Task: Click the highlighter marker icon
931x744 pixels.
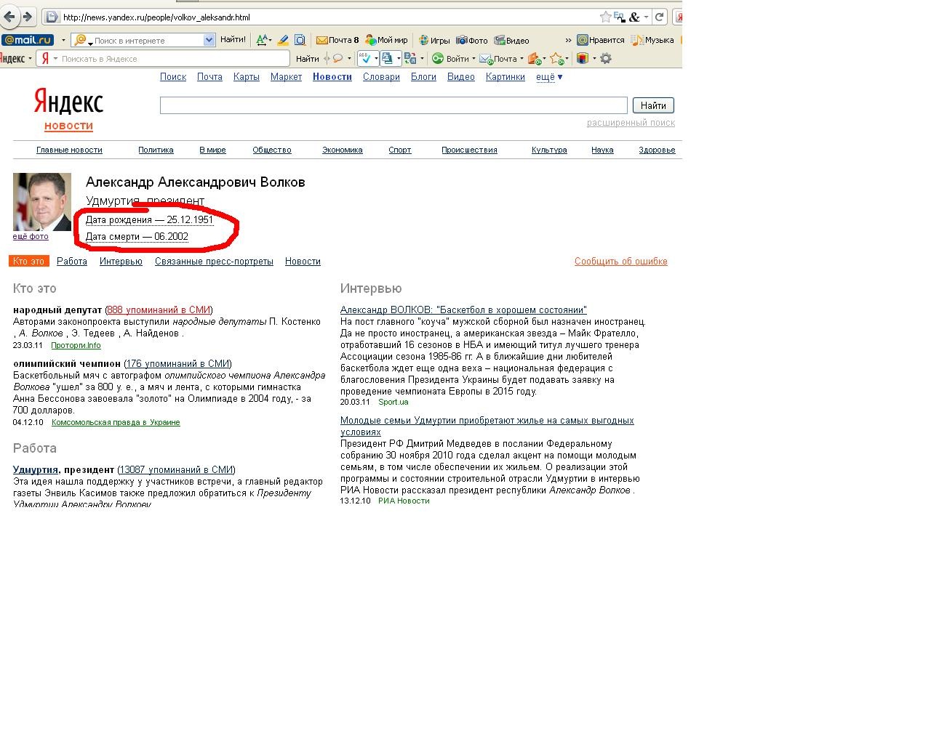Action: pyautogui.click(x=282, y=40)
